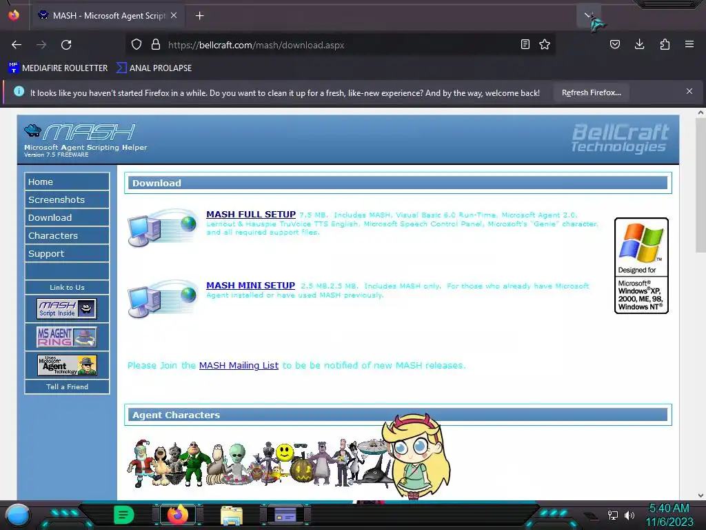Image resolution: width=706 pixels, height=530 pixels.
Task: Select the MASH browser tab
Action: pyautogui.click(x=108, y=16)
